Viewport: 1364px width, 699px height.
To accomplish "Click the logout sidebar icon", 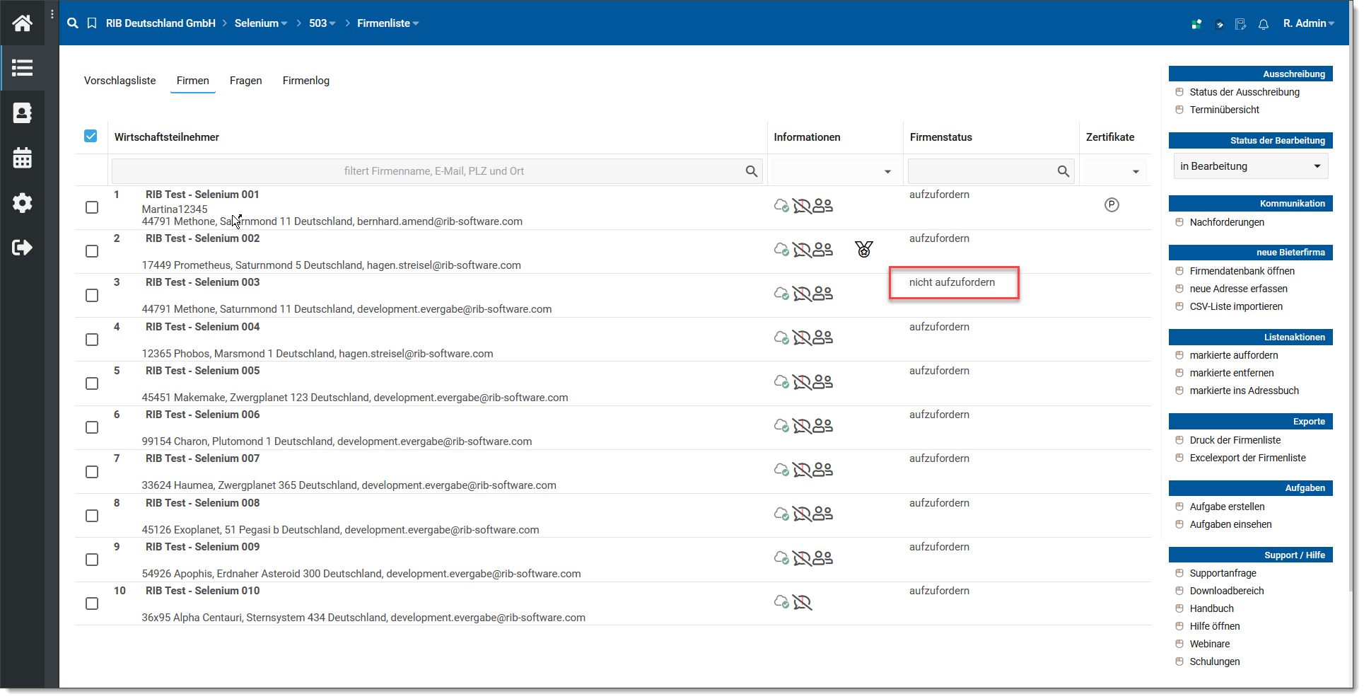I will 22,248.
